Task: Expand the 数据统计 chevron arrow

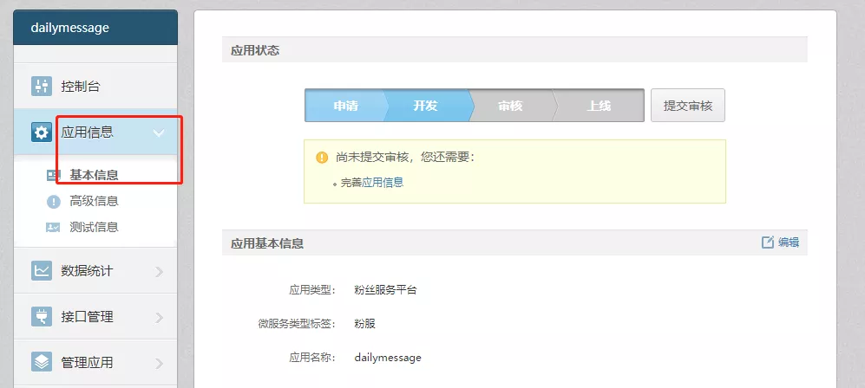Action: [x=160, y=271]
